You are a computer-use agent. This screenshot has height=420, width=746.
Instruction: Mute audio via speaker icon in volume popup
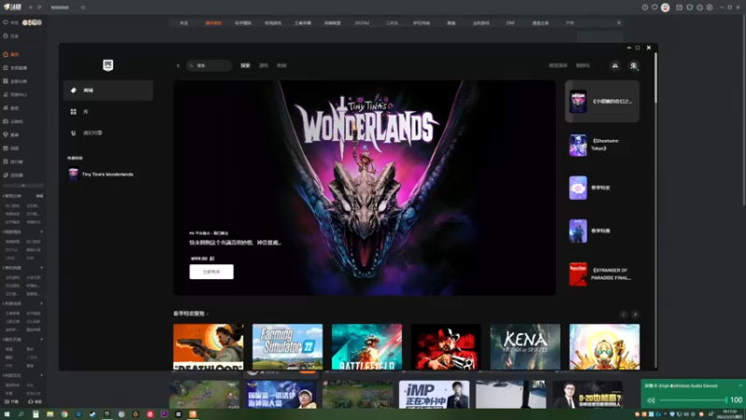click(651, 400)
